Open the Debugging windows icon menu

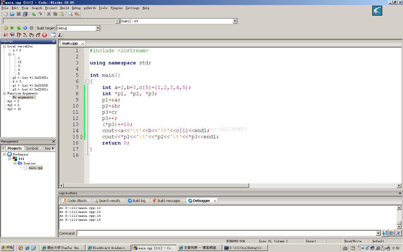[x=53, y=35]
